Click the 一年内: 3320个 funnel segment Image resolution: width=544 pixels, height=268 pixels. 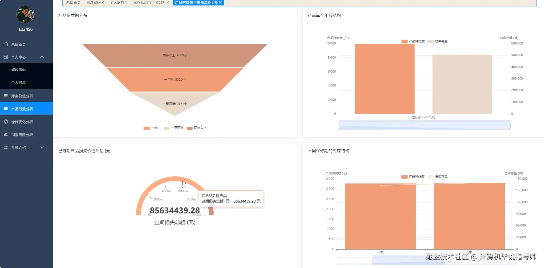(175, 80)
